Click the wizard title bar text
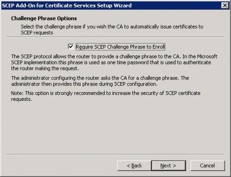Screen dimensions: 231x177 tap(67, 6)
